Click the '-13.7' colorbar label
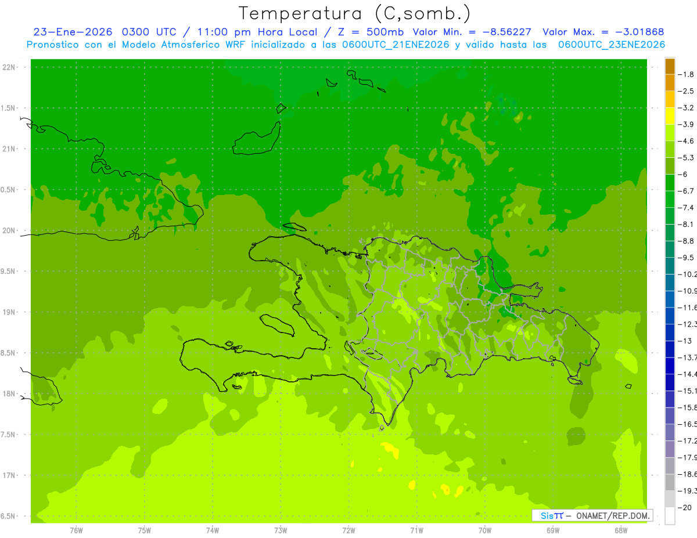 click(x=687, y=357)
